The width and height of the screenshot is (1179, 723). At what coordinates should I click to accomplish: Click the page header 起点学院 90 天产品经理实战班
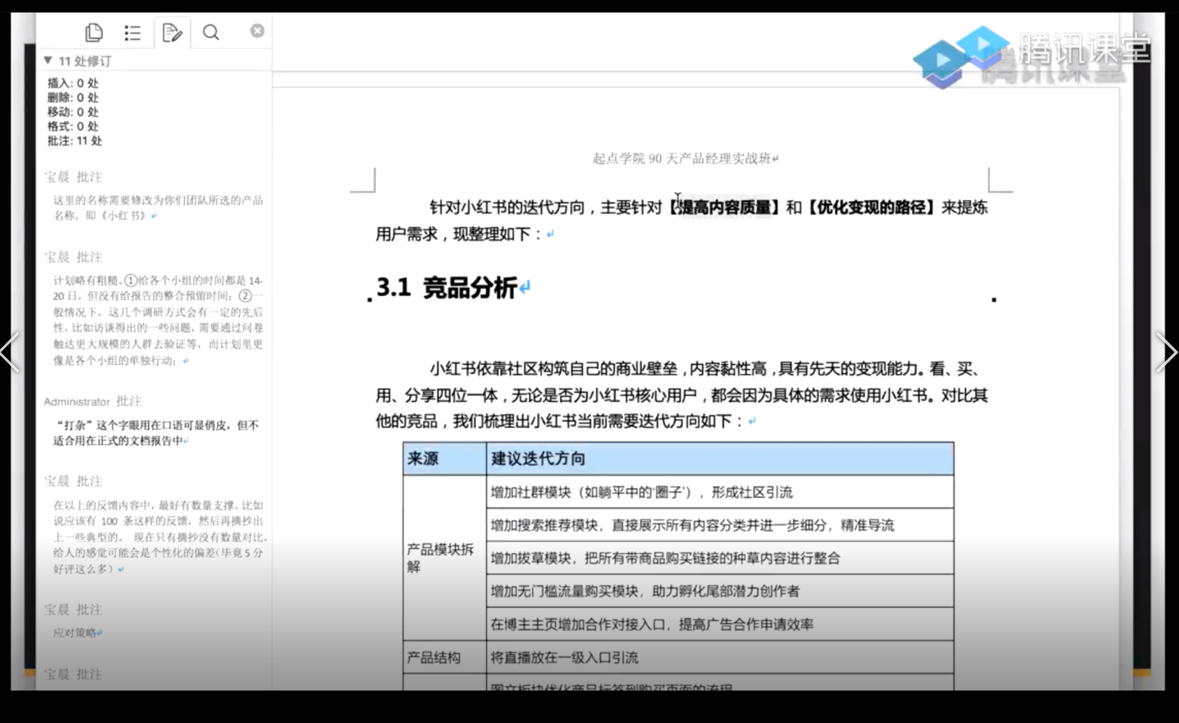(682, 158)
